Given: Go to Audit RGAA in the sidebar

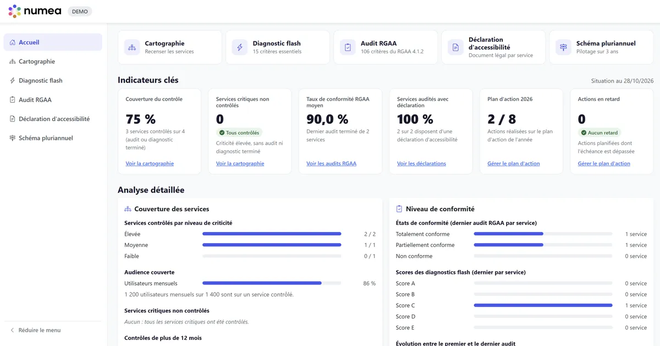Looking at the screenshot, I should pyautogui.click(x=53, y=100).
